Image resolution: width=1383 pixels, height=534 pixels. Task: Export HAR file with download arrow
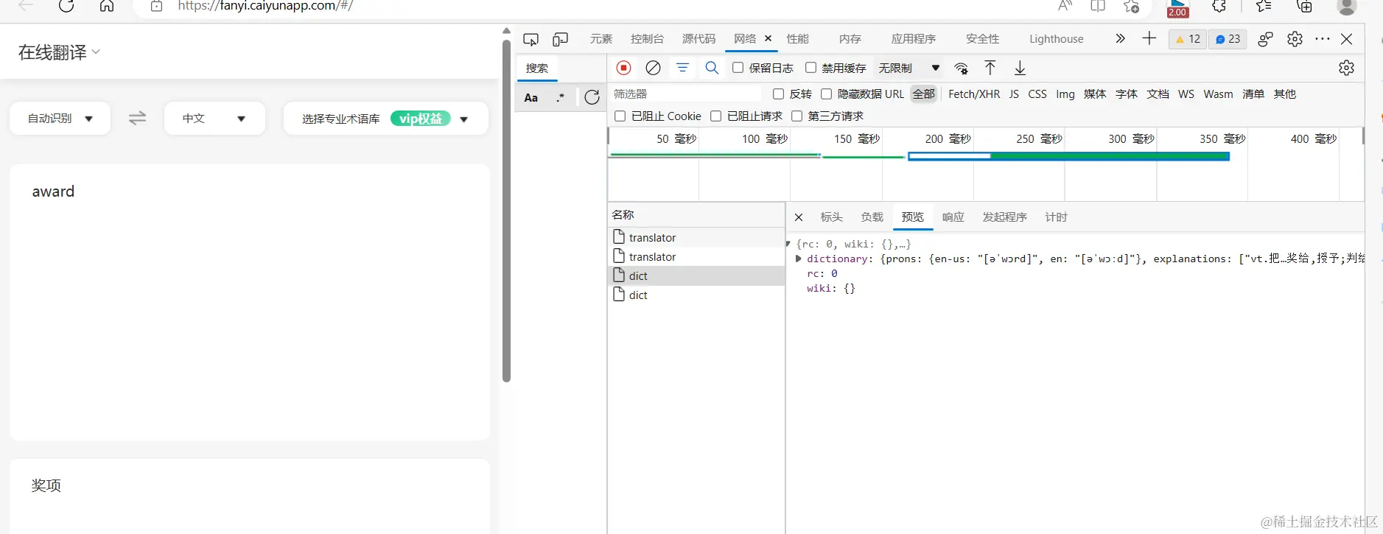tap(1020, 68)
